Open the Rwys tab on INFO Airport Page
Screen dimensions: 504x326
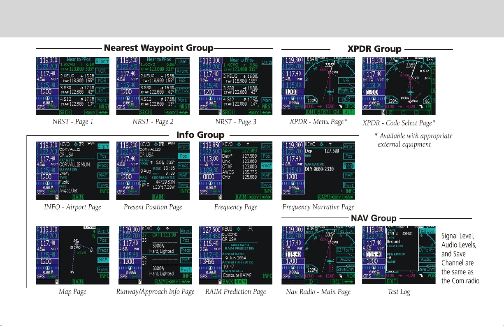pos(103,185)
